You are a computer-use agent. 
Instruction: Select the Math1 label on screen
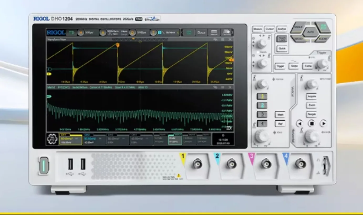(x=160, y=139)
